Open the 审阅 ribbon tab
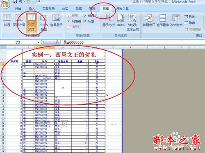205x153 pixels. click(x=92, y=9)
